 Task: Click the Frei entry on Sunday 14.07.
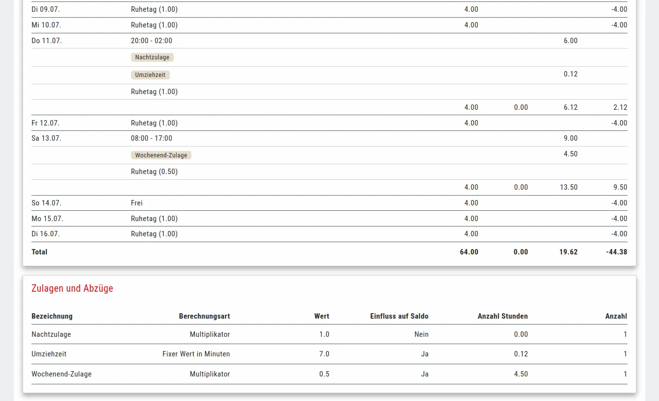click(137, 203)
